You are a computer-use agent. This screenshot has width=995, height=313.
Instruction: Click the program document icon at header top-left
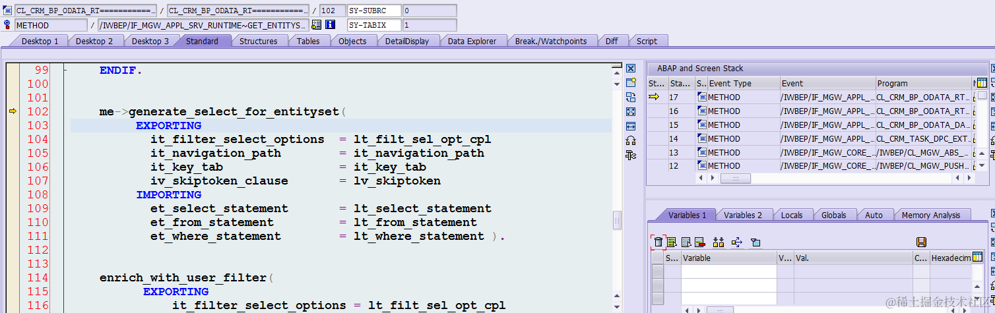[x=7, y=11]
